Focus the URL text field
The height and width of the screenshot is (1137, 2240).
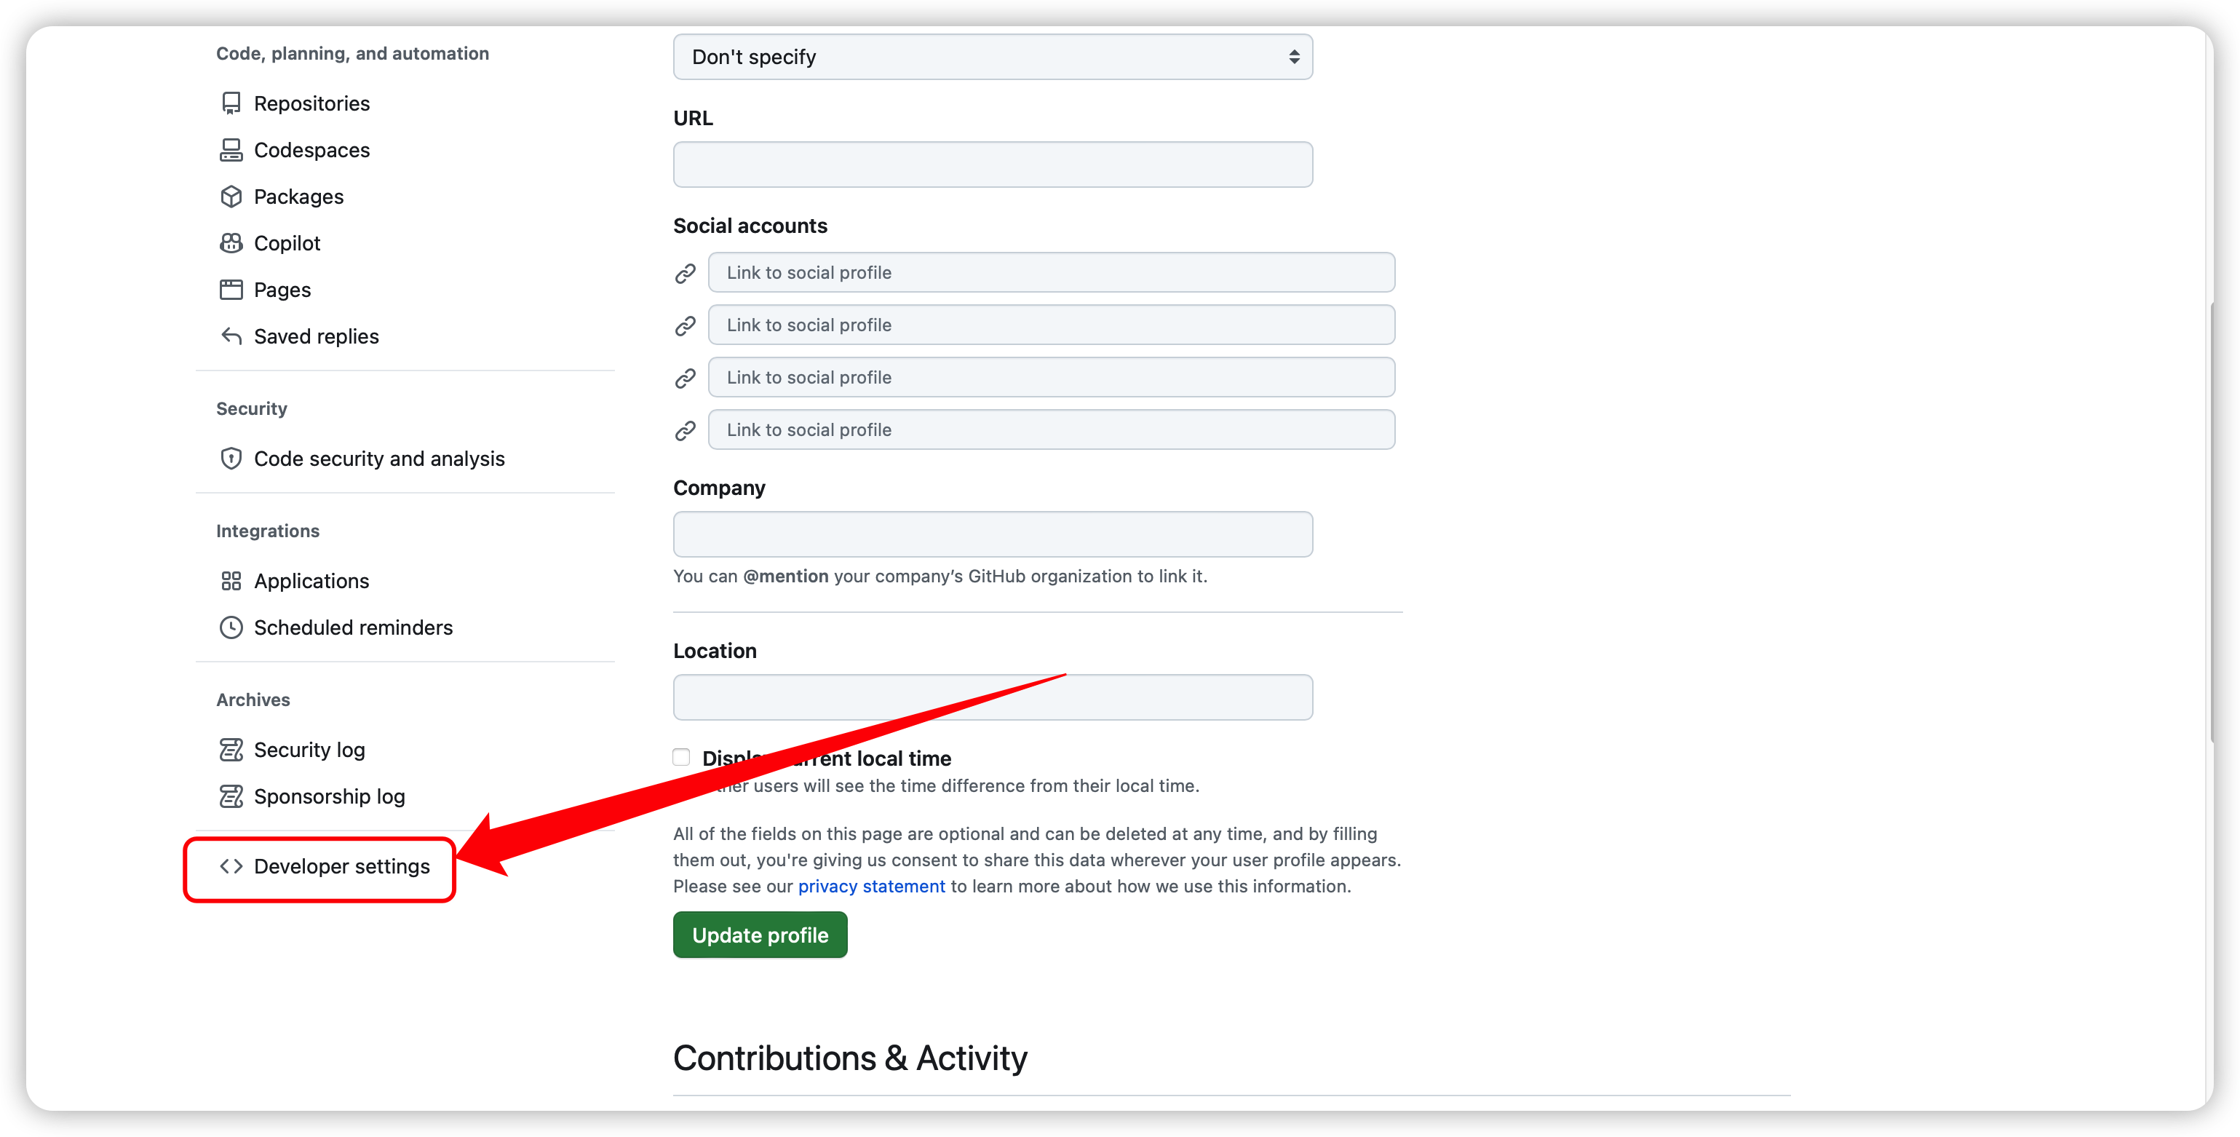click(992, 165)
